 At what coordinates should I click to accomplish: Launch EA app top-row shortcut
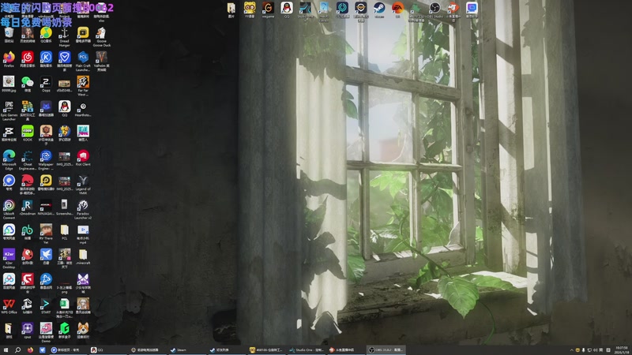[x=398, y=9]
